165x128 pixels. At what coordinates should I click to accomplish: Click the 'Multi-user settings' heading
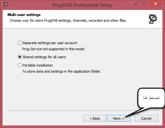pyautogui.click(x=24, y=15)
